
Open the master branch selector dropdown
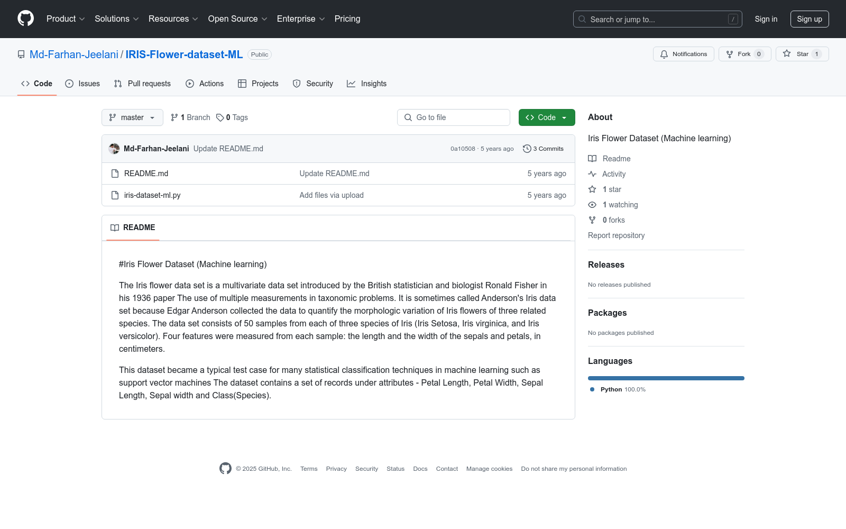pos(132,117)
